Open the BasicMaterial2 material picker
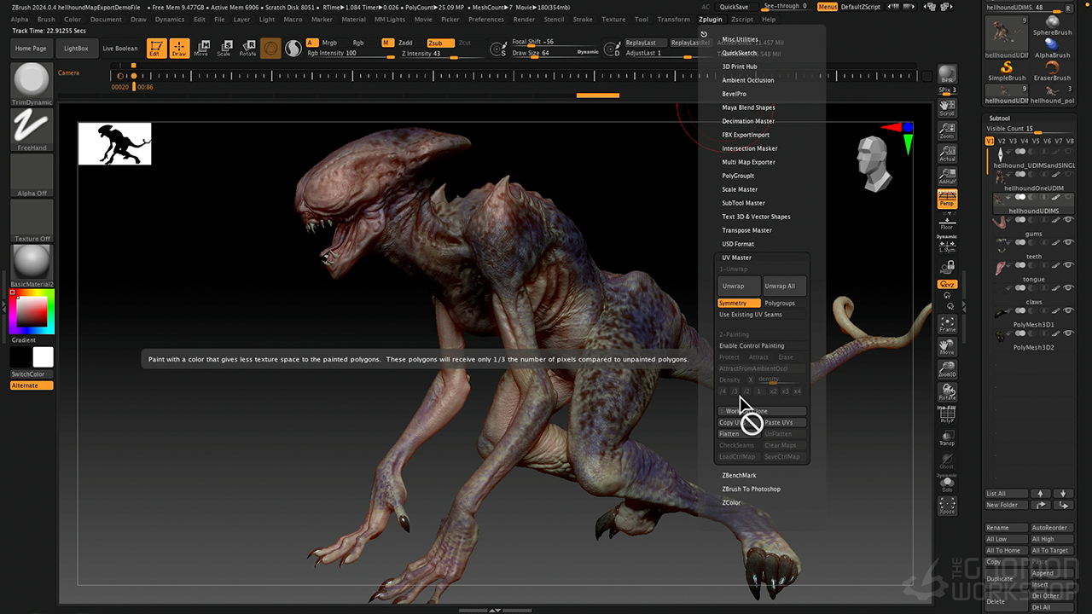The height and width of the screenshot is (614, 1092). (32, 267)
